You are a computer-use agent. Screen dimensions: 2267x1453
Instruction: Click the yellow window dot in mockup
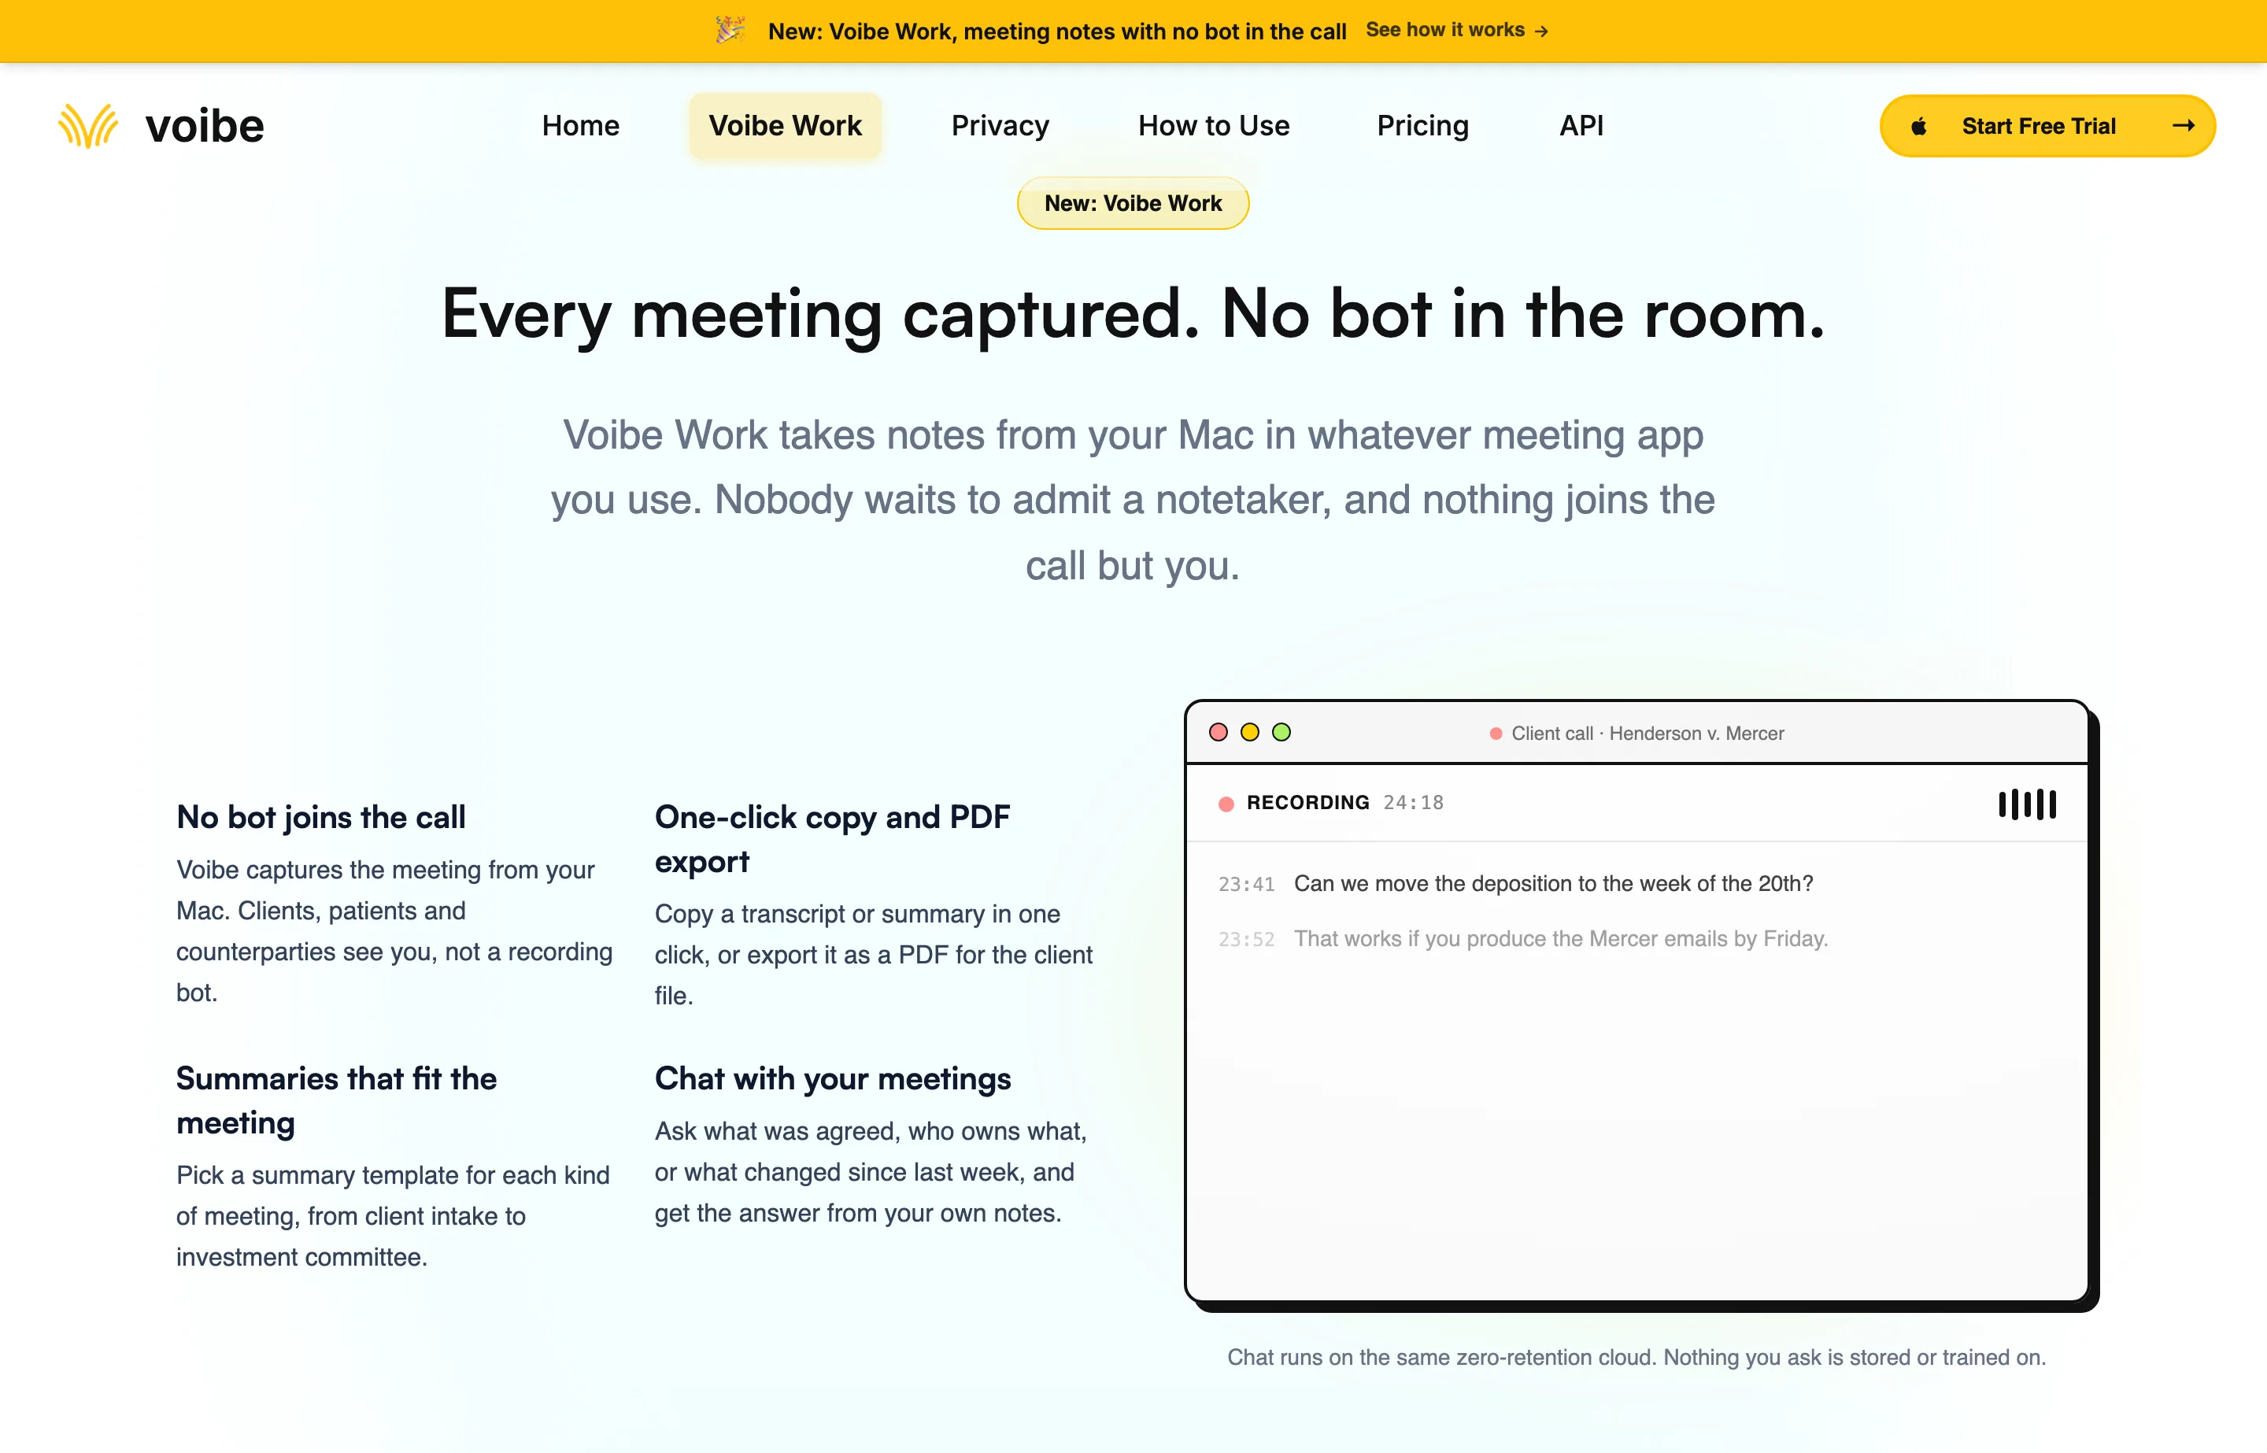coord(1249,732)
